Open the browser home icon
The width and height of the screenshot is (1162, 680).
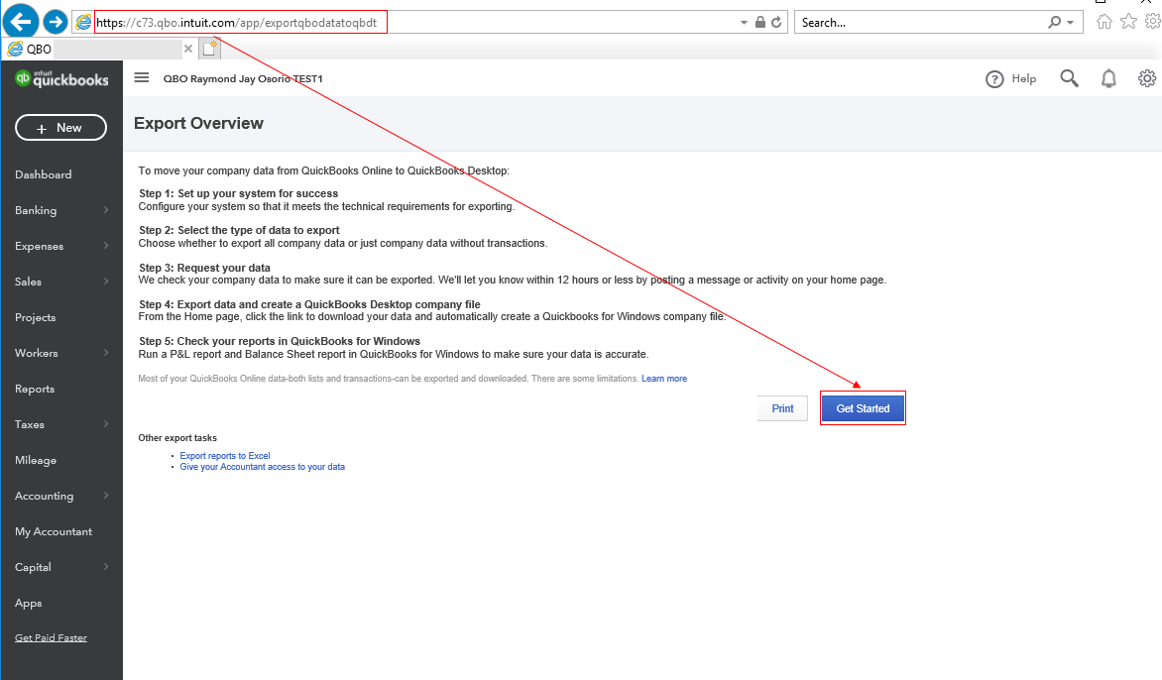1104,22
